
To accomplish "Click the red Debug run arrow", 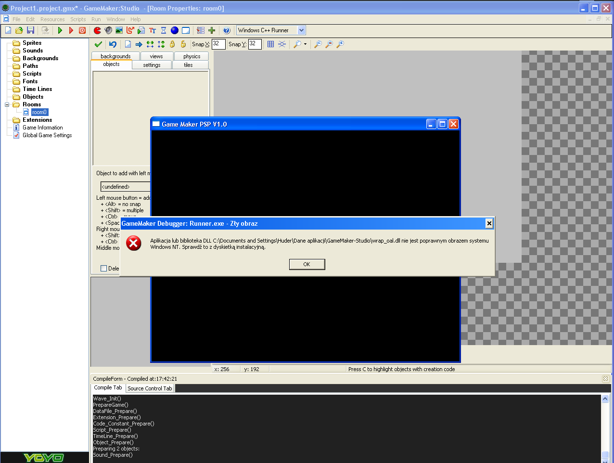I will (x=71, y=30).
